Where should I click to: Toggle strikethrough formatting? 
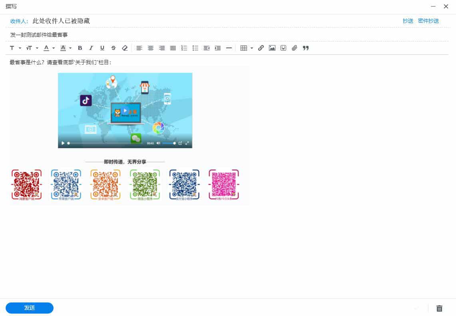pos(114,48)
